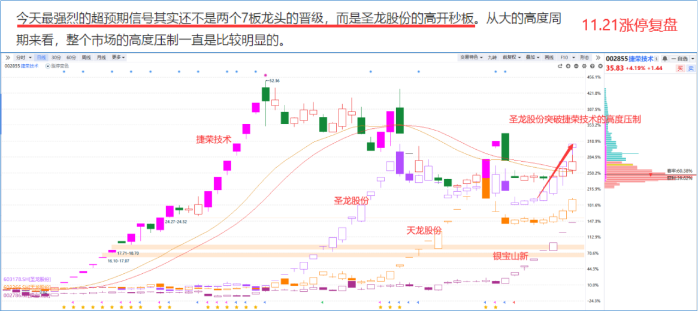Click the 24.27-24.32 gap label
The width and height of the screenshot is (698, 311).
pos(176,221)
